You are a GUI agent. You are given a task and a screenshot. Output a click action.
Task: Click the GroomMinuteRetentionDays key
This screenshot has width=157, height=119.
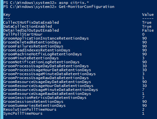coord(31,58)
